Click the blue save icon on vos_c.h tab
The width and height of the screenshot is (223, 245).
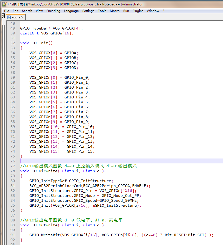[9, 17]
